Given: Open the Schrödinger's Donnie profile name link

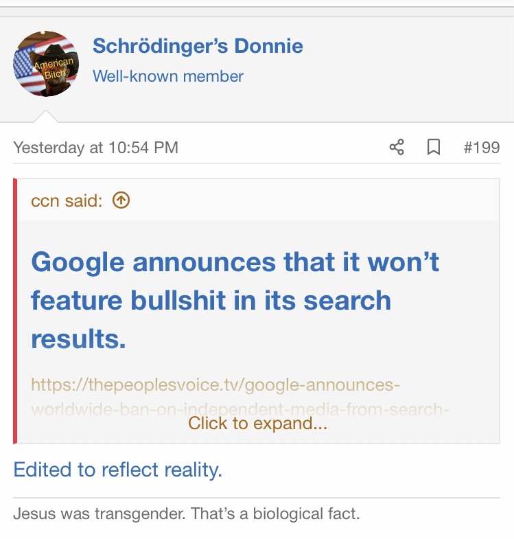Looking at the screenshot, I should click(198, 46).
